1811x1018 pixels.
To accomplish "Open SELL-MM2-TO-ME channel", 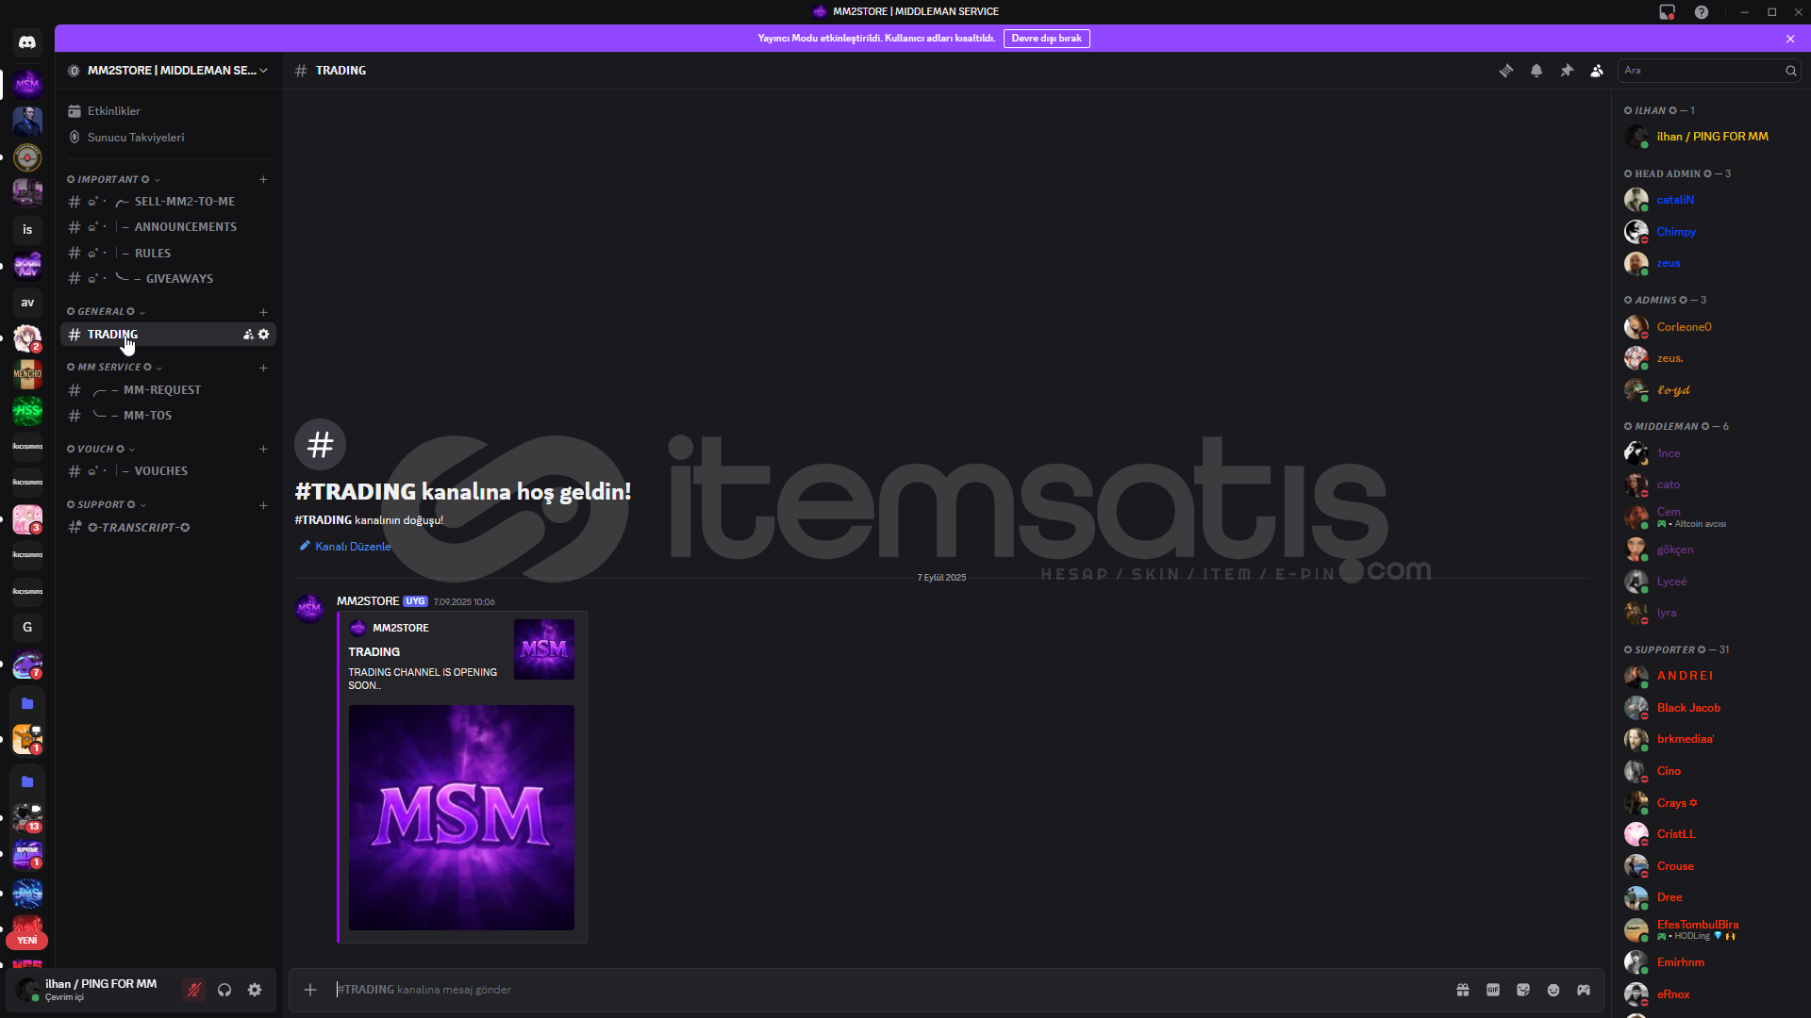I will (x=168, y=202).
